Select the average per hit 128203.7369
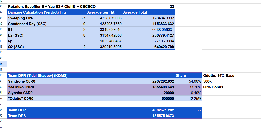 (104, 24)
